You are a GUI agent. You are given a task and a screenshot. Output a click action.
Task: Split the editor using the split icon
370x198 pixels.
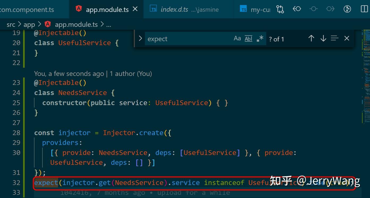364,9
